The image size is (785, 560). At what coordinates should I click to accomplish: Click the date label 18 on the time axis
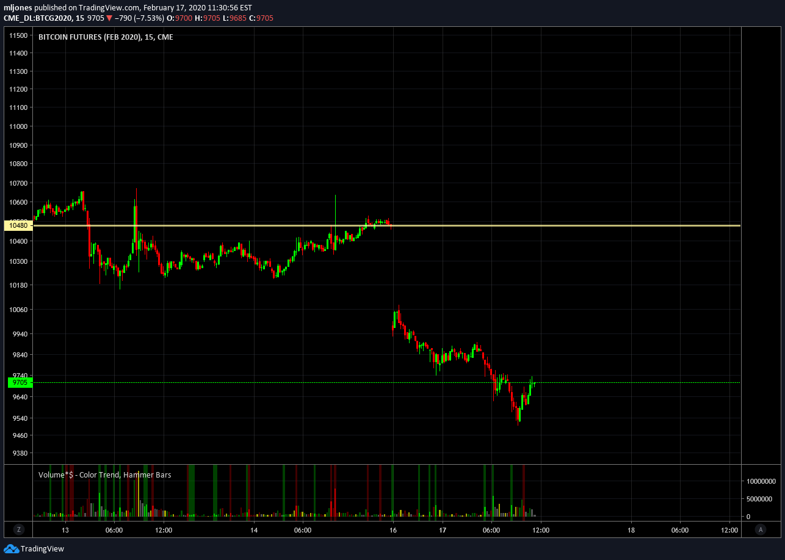tap(631, 530)
